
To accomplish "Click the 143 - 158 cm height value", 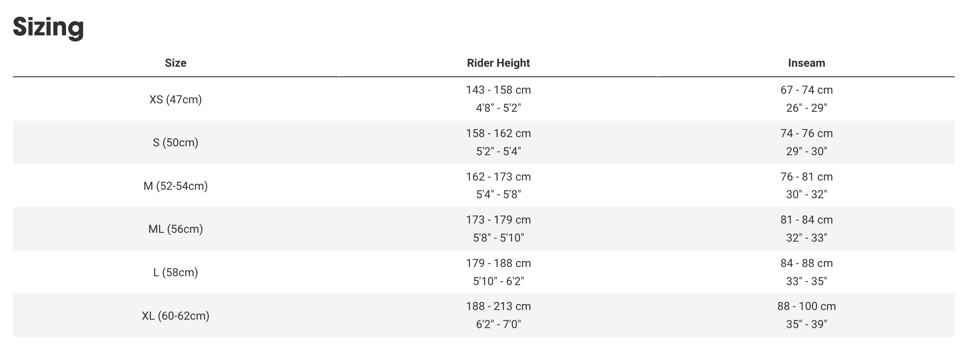I will 498,90.
